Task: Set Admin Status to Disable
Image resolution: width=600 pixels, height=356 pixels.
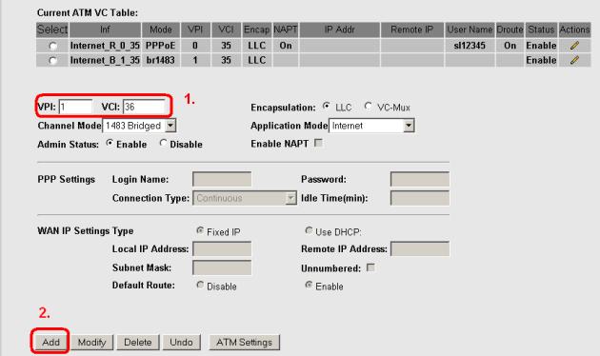Action: pyautogui.click(x=164, y=143)
